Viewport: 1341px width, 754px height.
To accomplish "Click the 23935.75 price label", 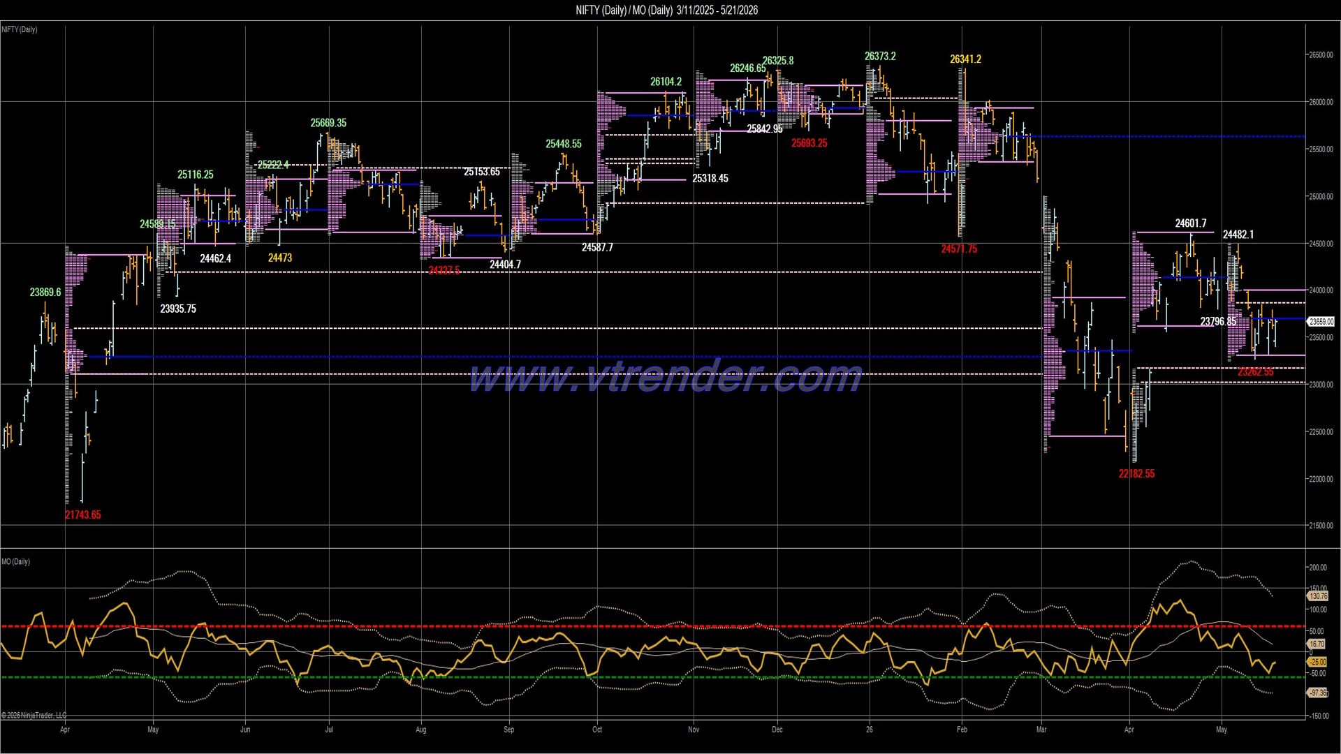I will pyautogui.click(x=178, y=309).
